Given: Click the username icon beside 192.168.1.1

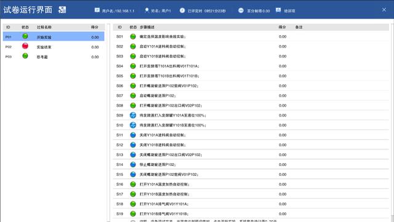Looking at the screenshot, I should coord(97,10).
